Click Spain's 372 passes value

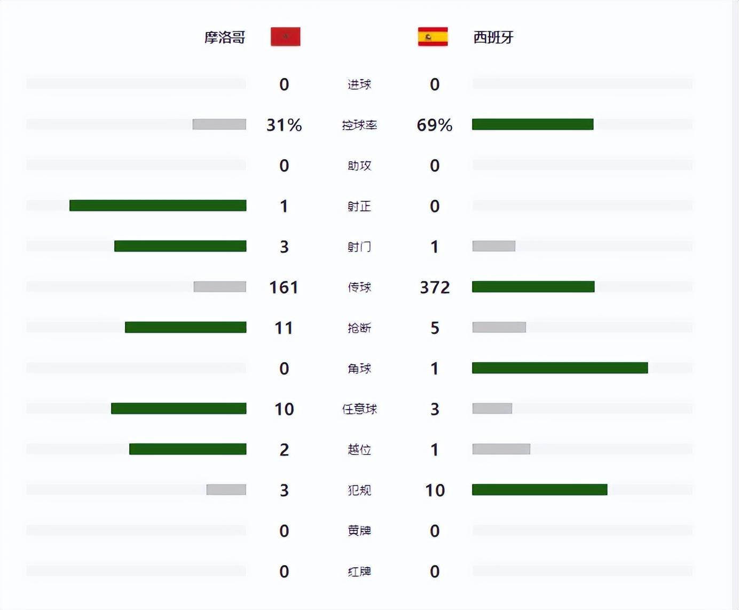tap(435, 287)
